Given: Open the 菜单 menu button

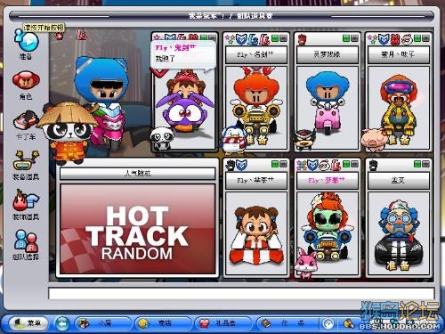Looking at the screenshot, I should point(28,323).
